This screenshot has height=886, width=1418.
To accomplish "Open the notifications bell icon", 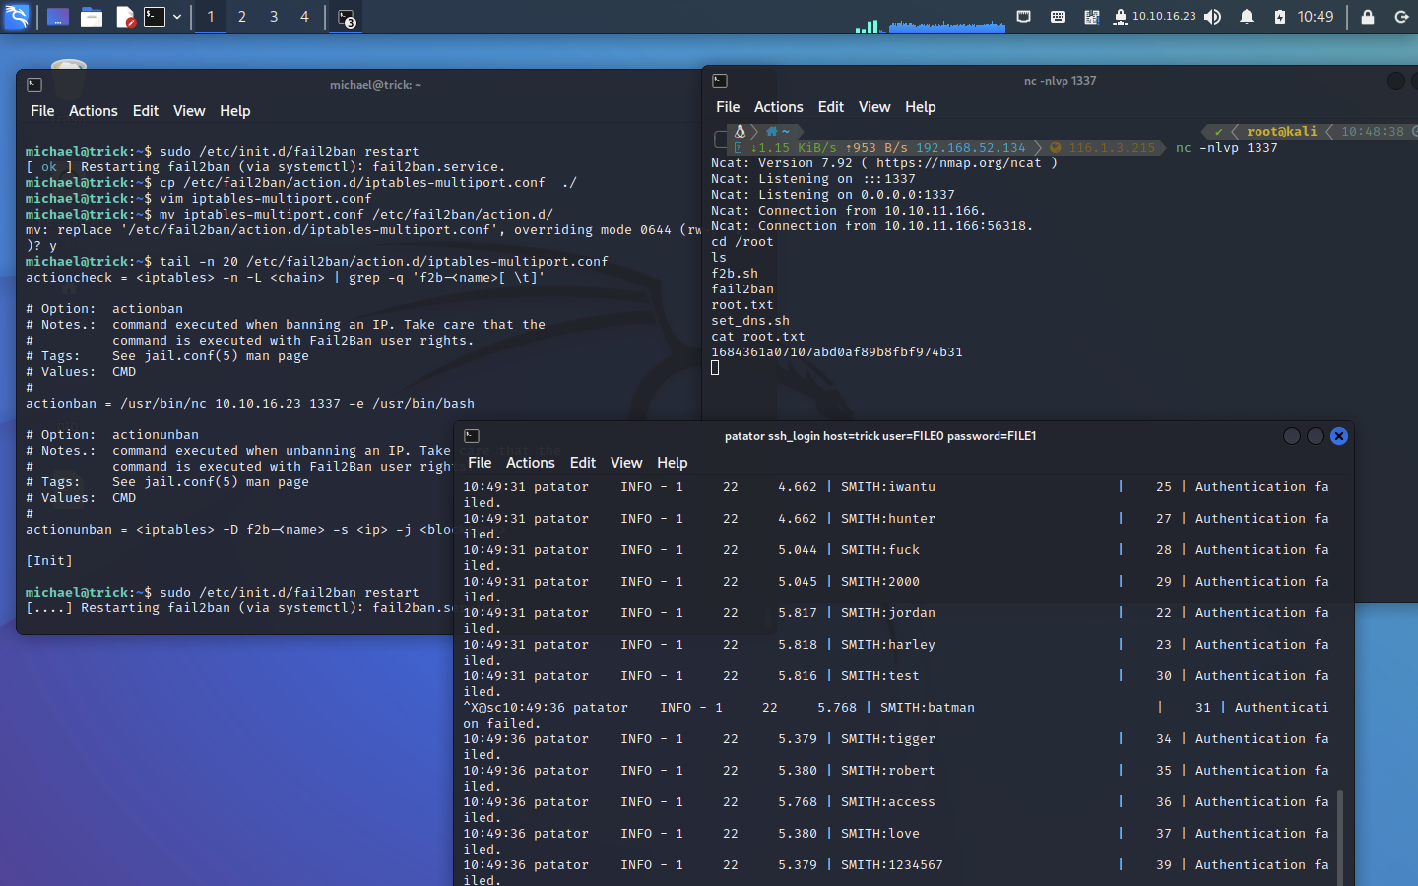I will click(x=1246, y=16).
